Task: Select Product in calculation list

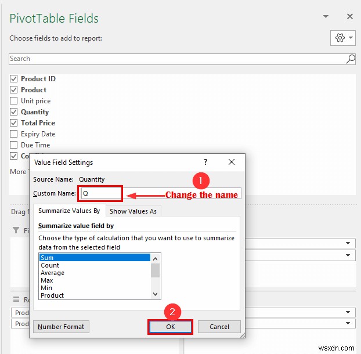Action: click(x=95, y=295)
